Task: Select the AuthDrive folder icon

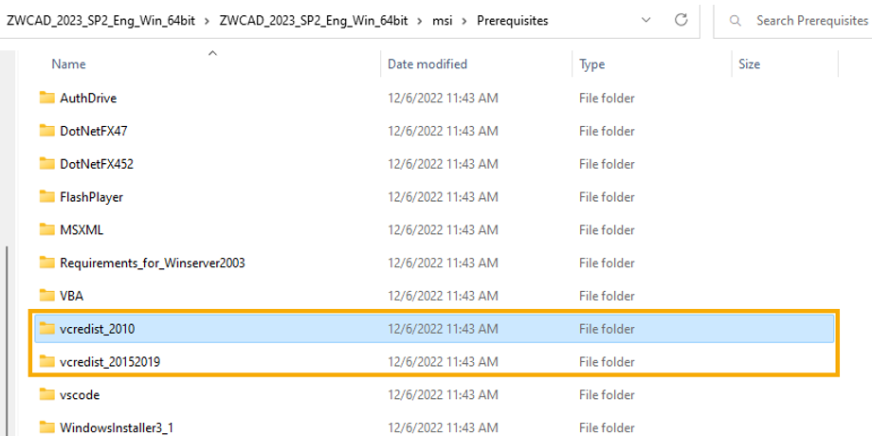Action: (x=47, y=98)
